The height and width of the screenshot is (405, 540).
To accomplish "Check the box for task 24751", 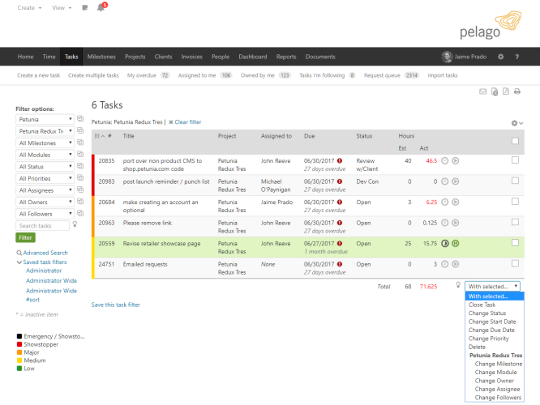I will 515,263.
